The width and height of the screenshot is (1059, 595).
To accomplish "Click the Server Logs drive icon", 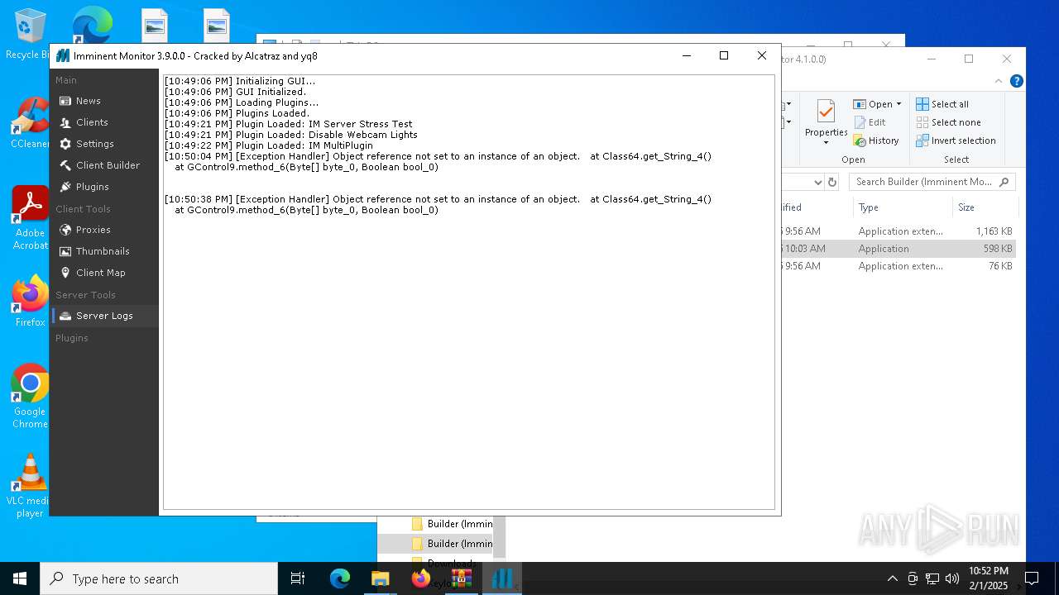I will 65,316.
